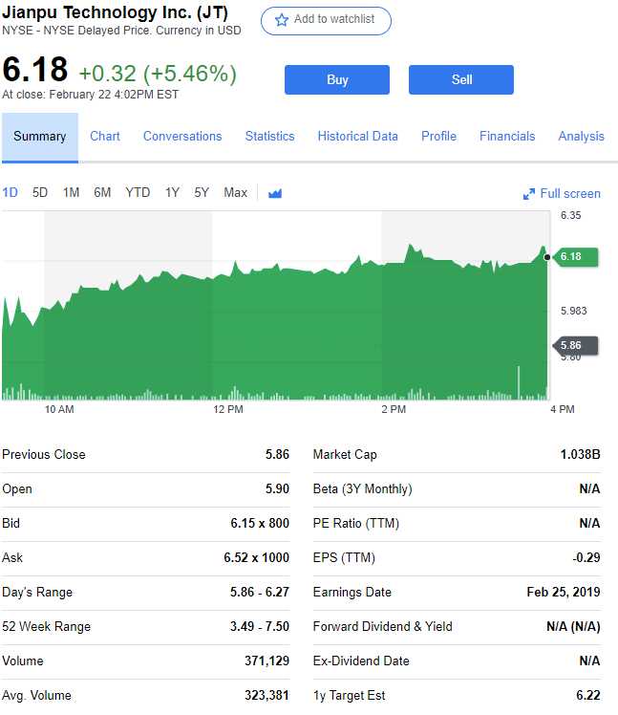Click the Ex-Dividend Date label
Image resolution: width=618 pixels, height=715 pixels.
coord(361,661)
